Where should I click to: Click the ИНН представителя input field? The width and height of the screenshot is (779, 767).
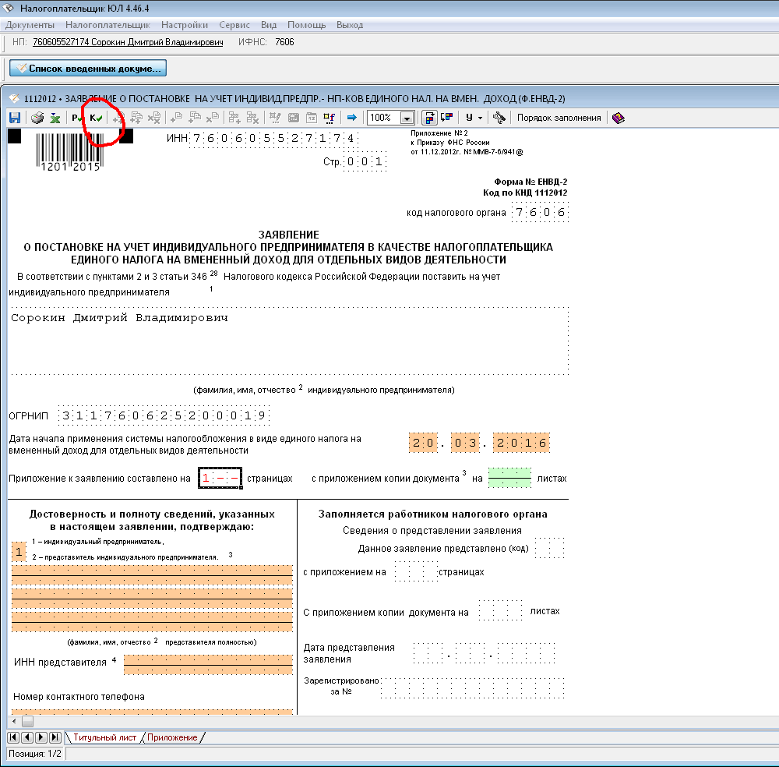(208, 664)
